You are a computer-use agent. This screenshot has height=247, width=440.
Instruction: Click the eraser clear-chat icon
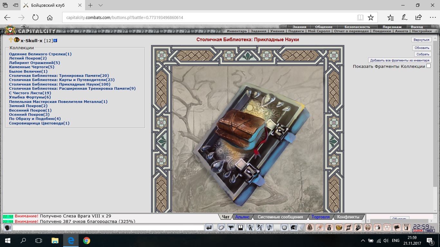pyautogui.click(x=221, y=228)
